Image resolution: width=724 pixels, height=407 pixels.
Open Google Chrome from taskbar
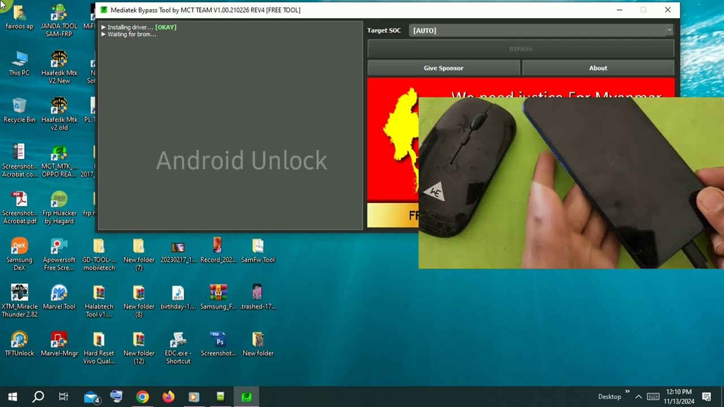(143, 397)
